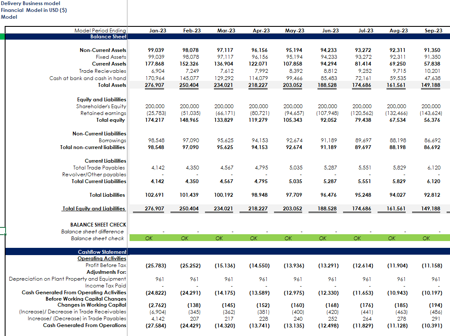This screenshot has height=336, width=450.
Task: Select the Balance sheet check label
Action: (98, 238)
